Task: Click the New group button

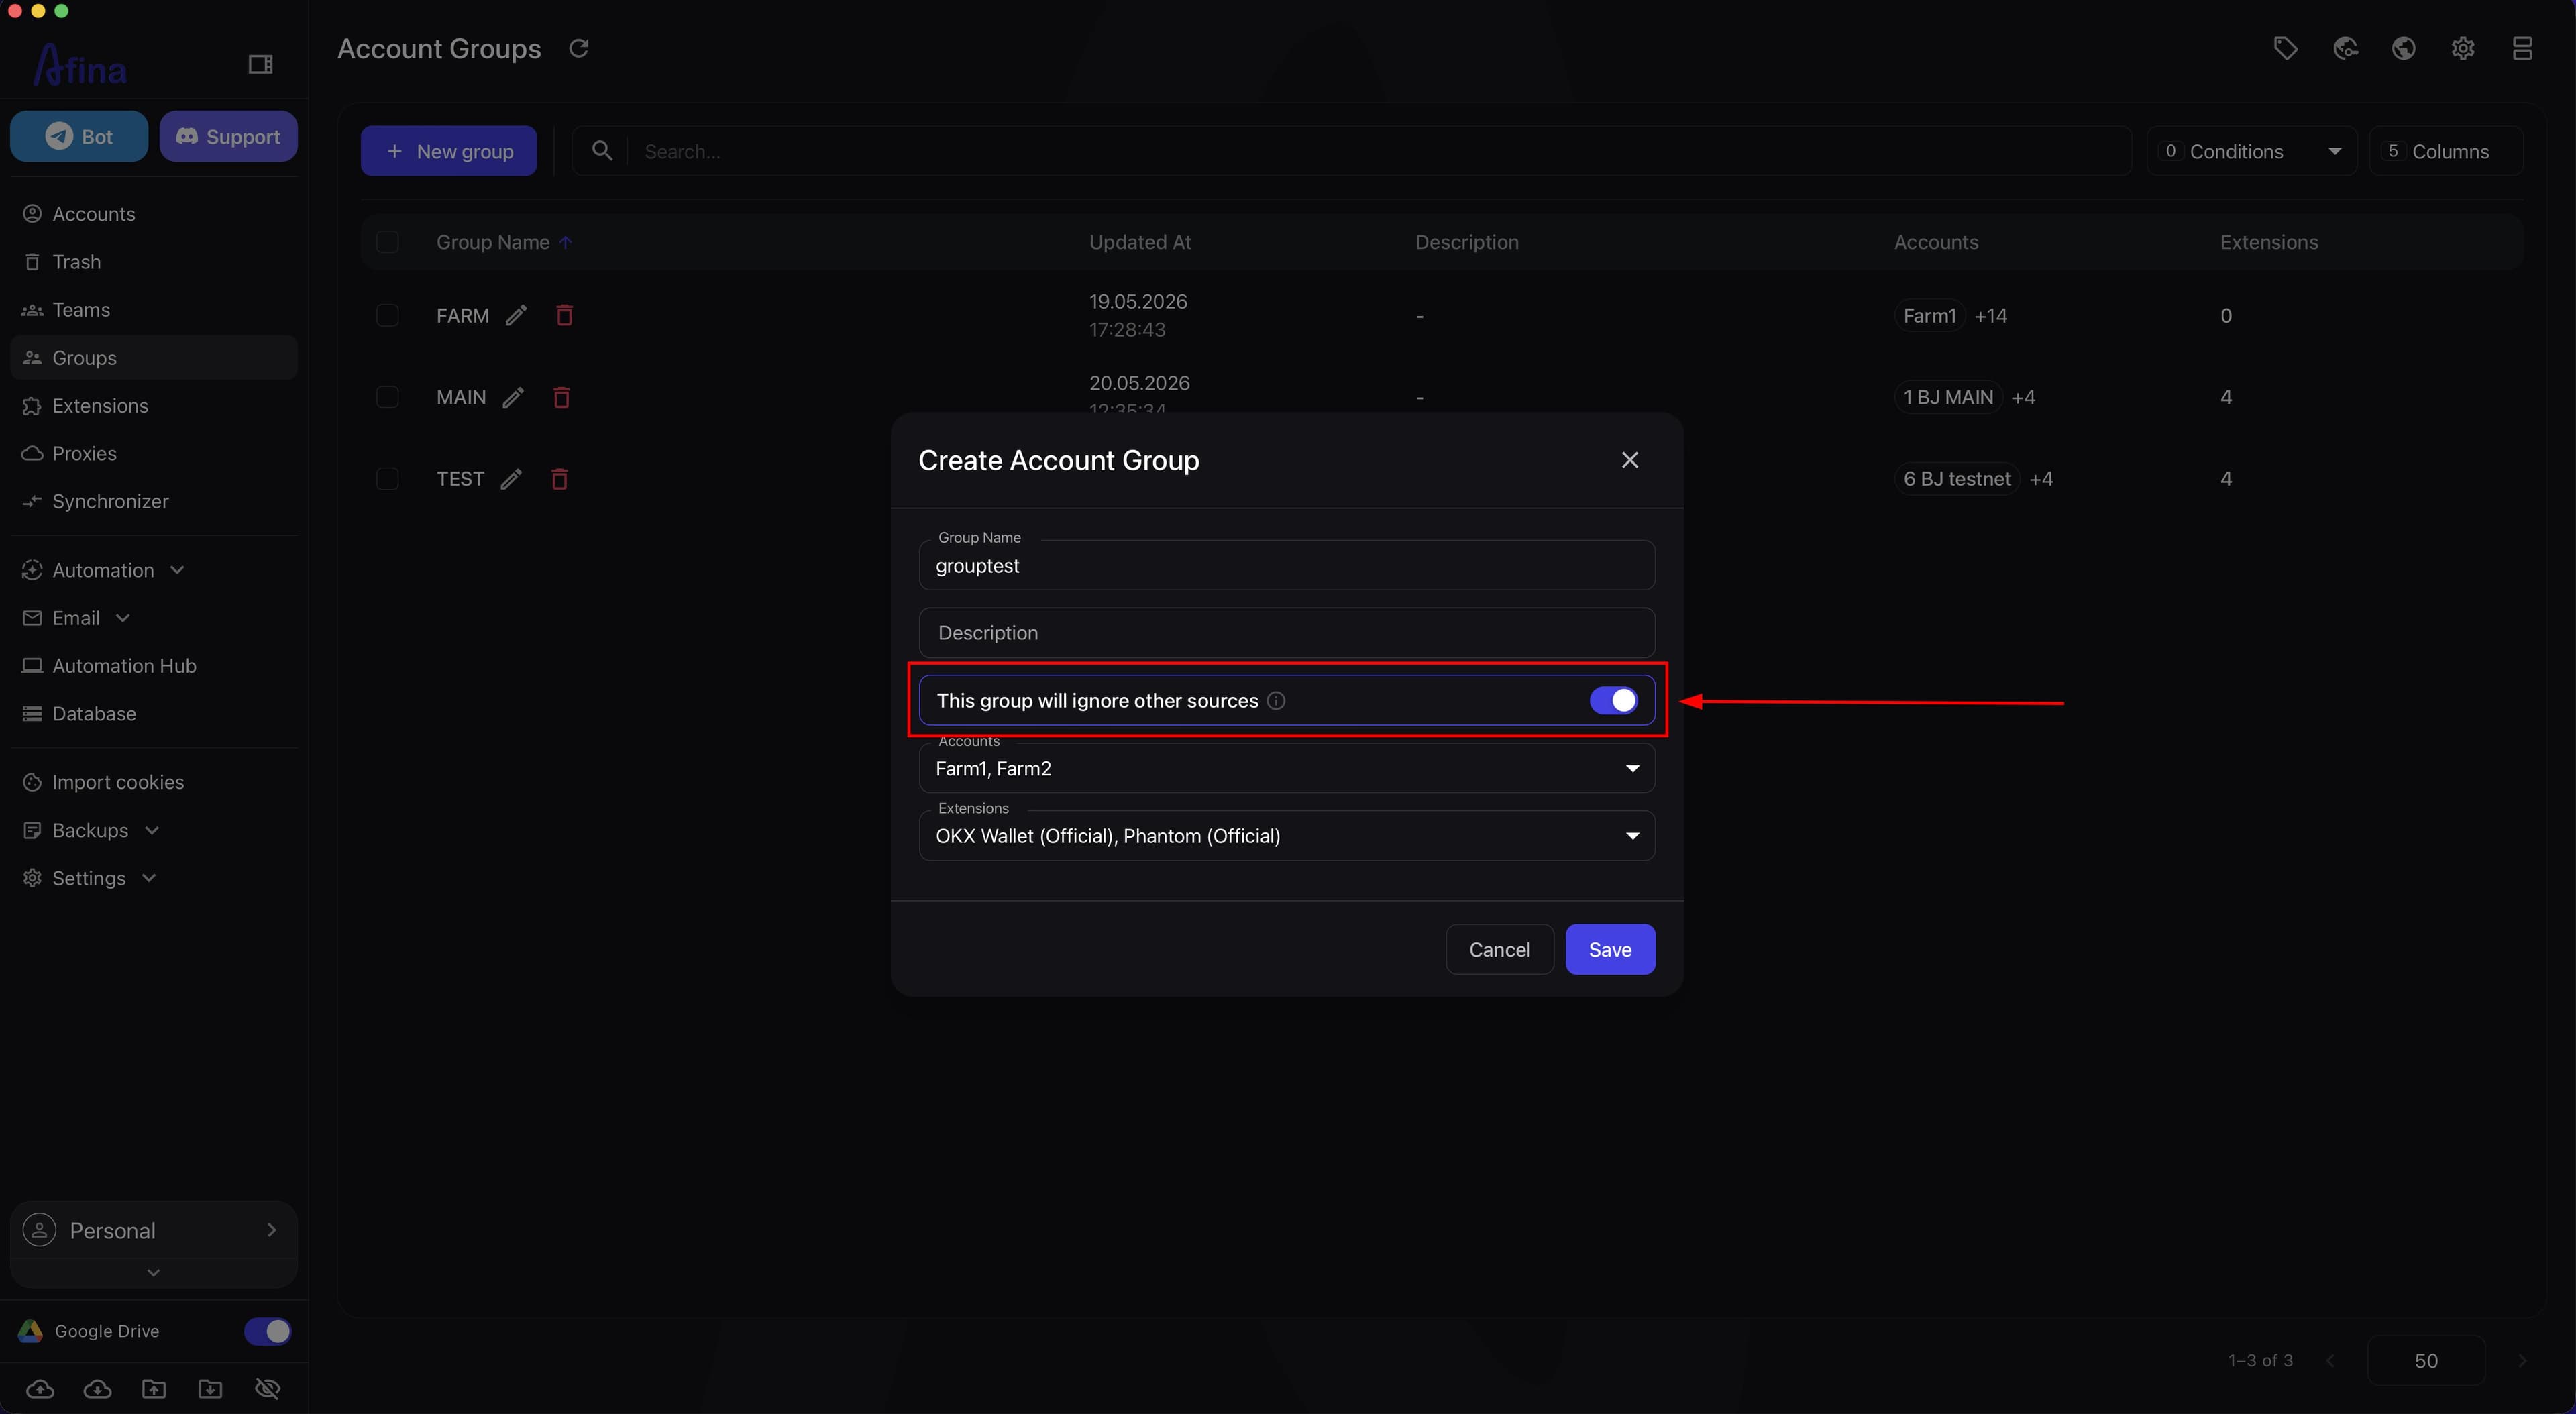Action: click(449, 151)
